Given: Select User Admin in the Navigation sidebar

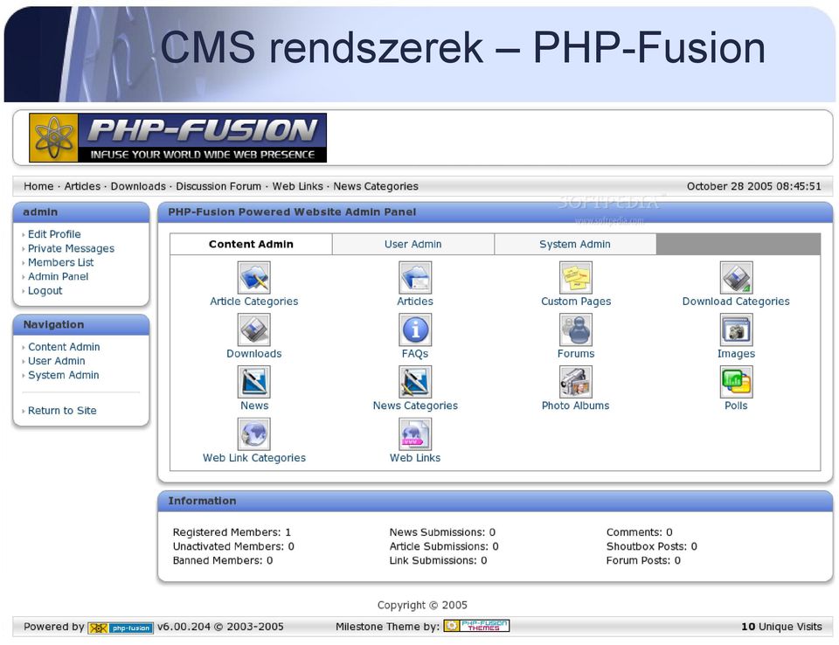Looking at the screenshot, I should [x=57, y=361].
